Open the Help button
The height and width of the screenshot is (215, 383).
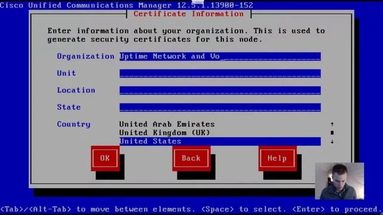tap(278, 158)
